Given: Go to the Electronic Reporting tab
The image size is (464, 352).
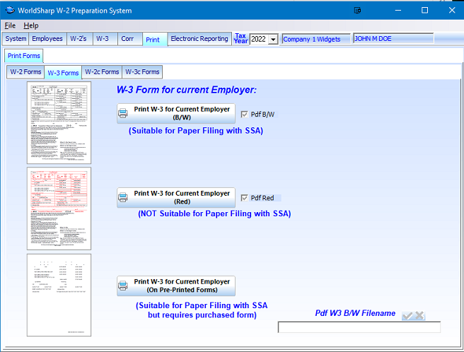Looking at the screenshot, I should [199, 39].
